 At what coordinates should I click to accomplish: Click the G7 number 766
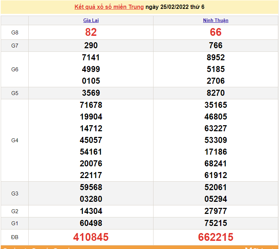(216, 45)
